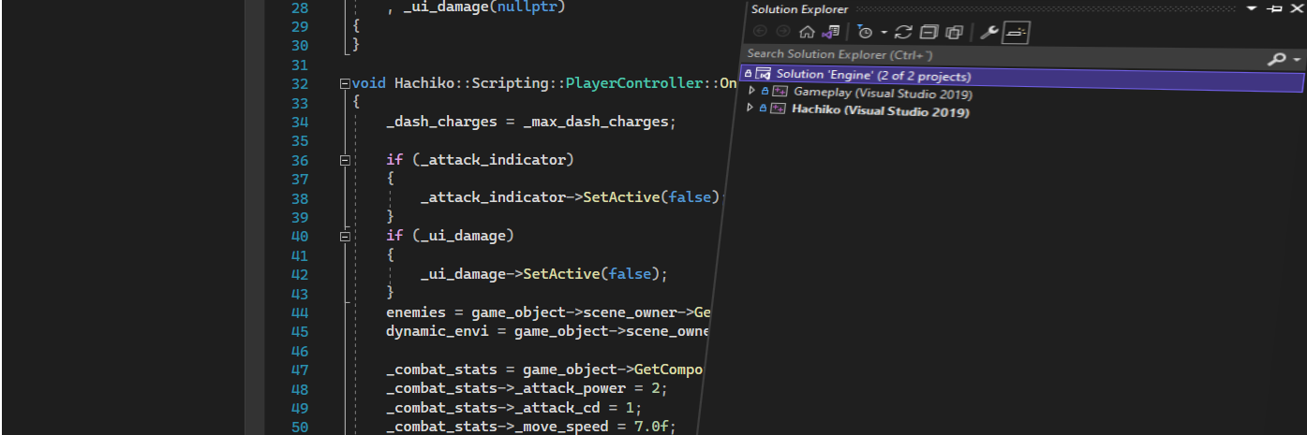This screenshot has height=435, width=1307.
Task: Toggle Preview Selected Items button
Action: (1016, 33)
